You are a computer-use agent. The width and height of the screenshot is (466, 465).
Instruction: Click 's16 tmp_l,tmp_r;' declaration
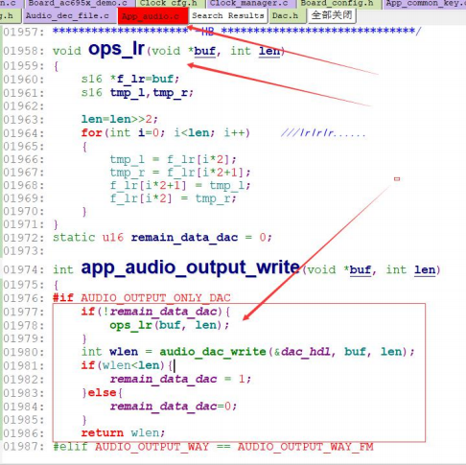tap(137, 93)
